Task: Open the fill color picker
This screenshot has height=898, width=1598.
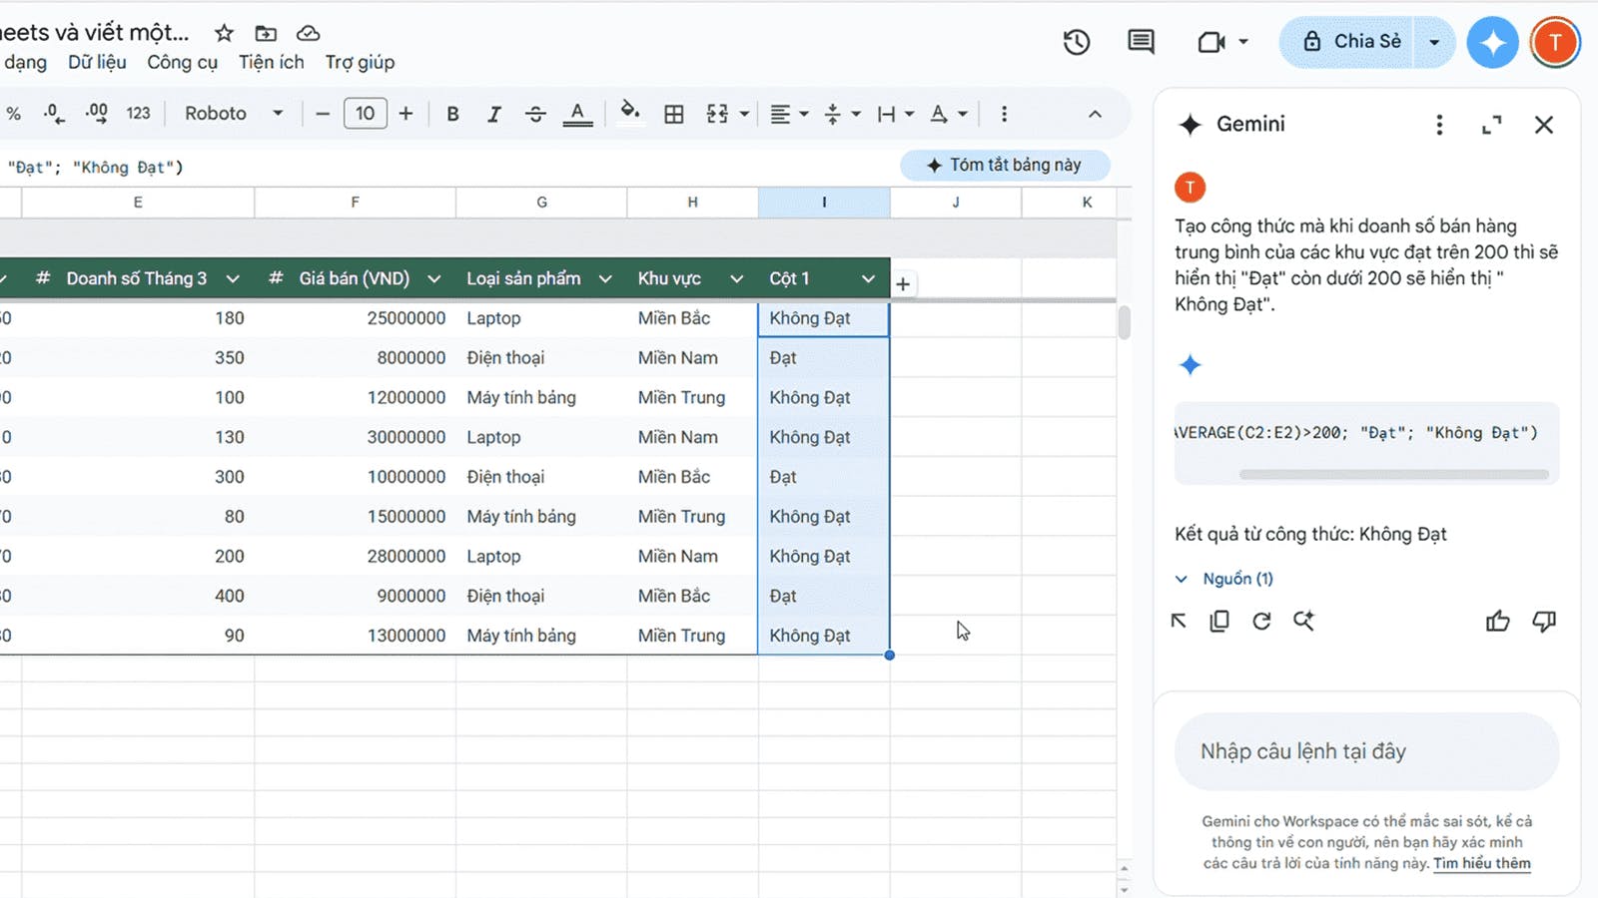Action: click(629, 112)
